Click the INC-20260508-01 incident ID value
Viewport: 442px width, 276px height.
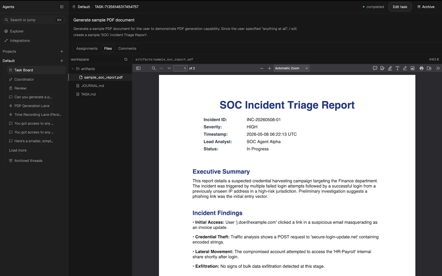pyautogui.click(x=264, y=120)
